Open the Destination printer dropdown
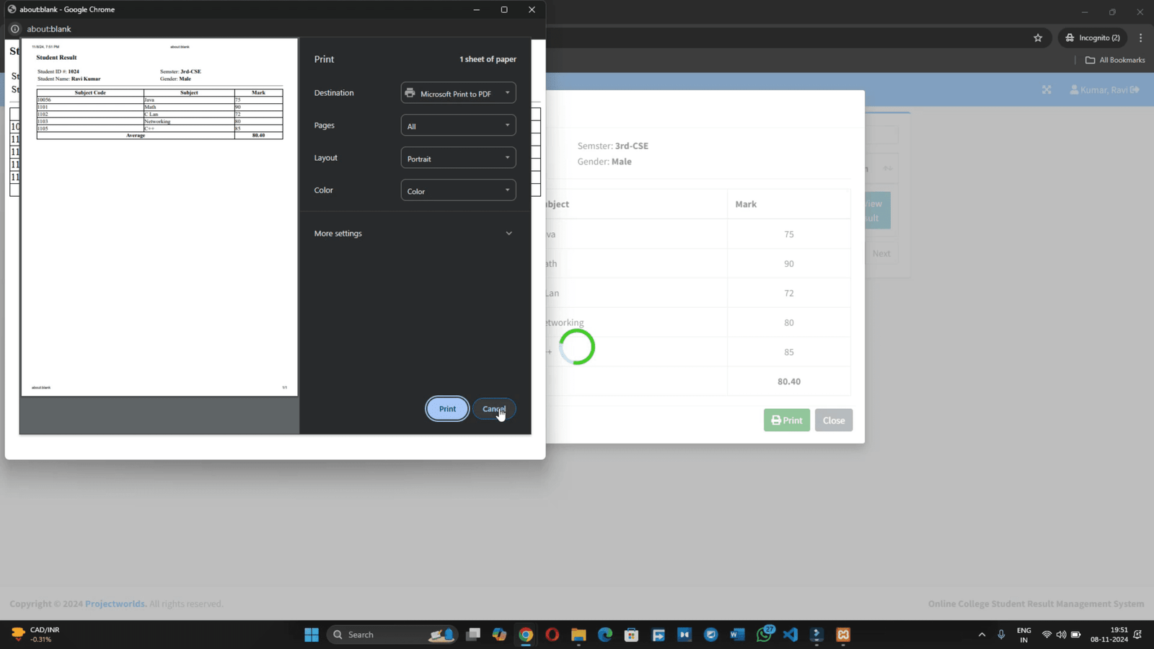The image size is (1154, 649). [x=458, y=93]
